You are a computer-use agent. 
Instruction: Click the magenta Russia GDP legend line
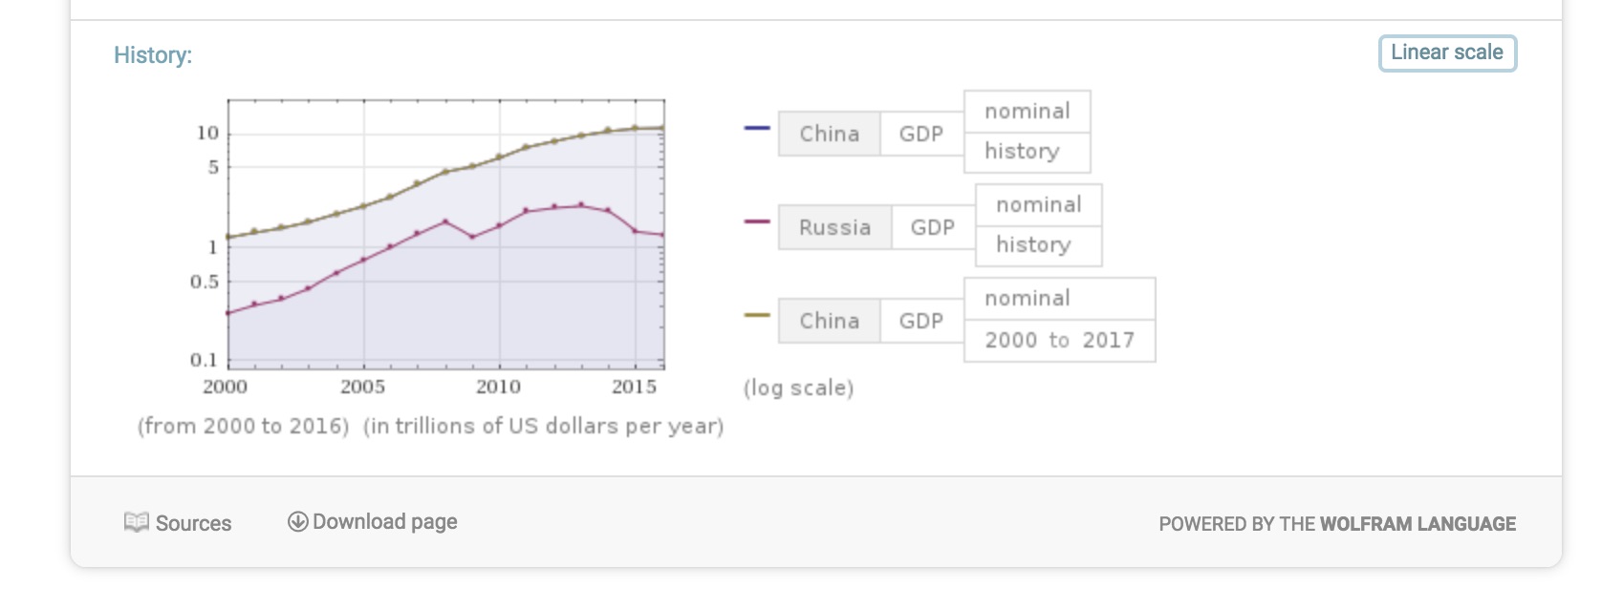click(x=757, y=220)
